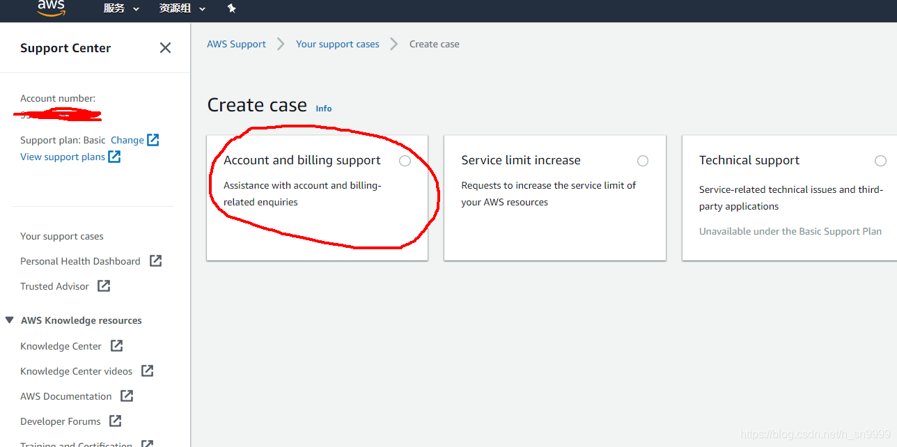Click the Service limit increase card title
This screenshot has height=447, width=897.
tap(521, 160)
